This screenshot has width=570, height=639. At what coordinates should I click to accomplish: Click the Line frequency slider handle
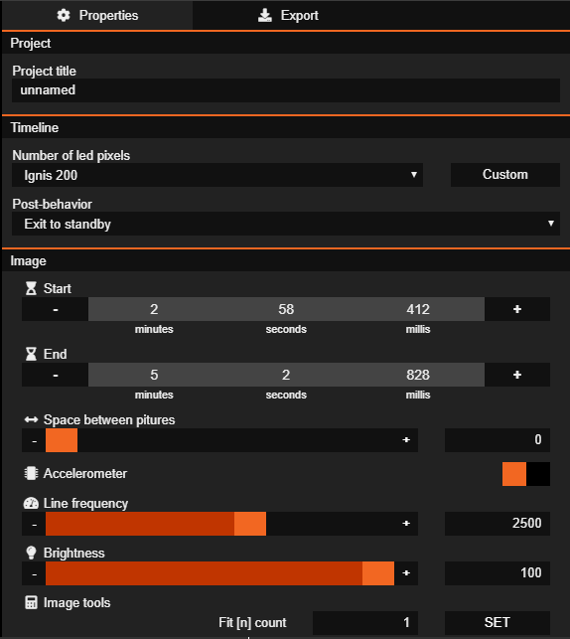(250, 524)
